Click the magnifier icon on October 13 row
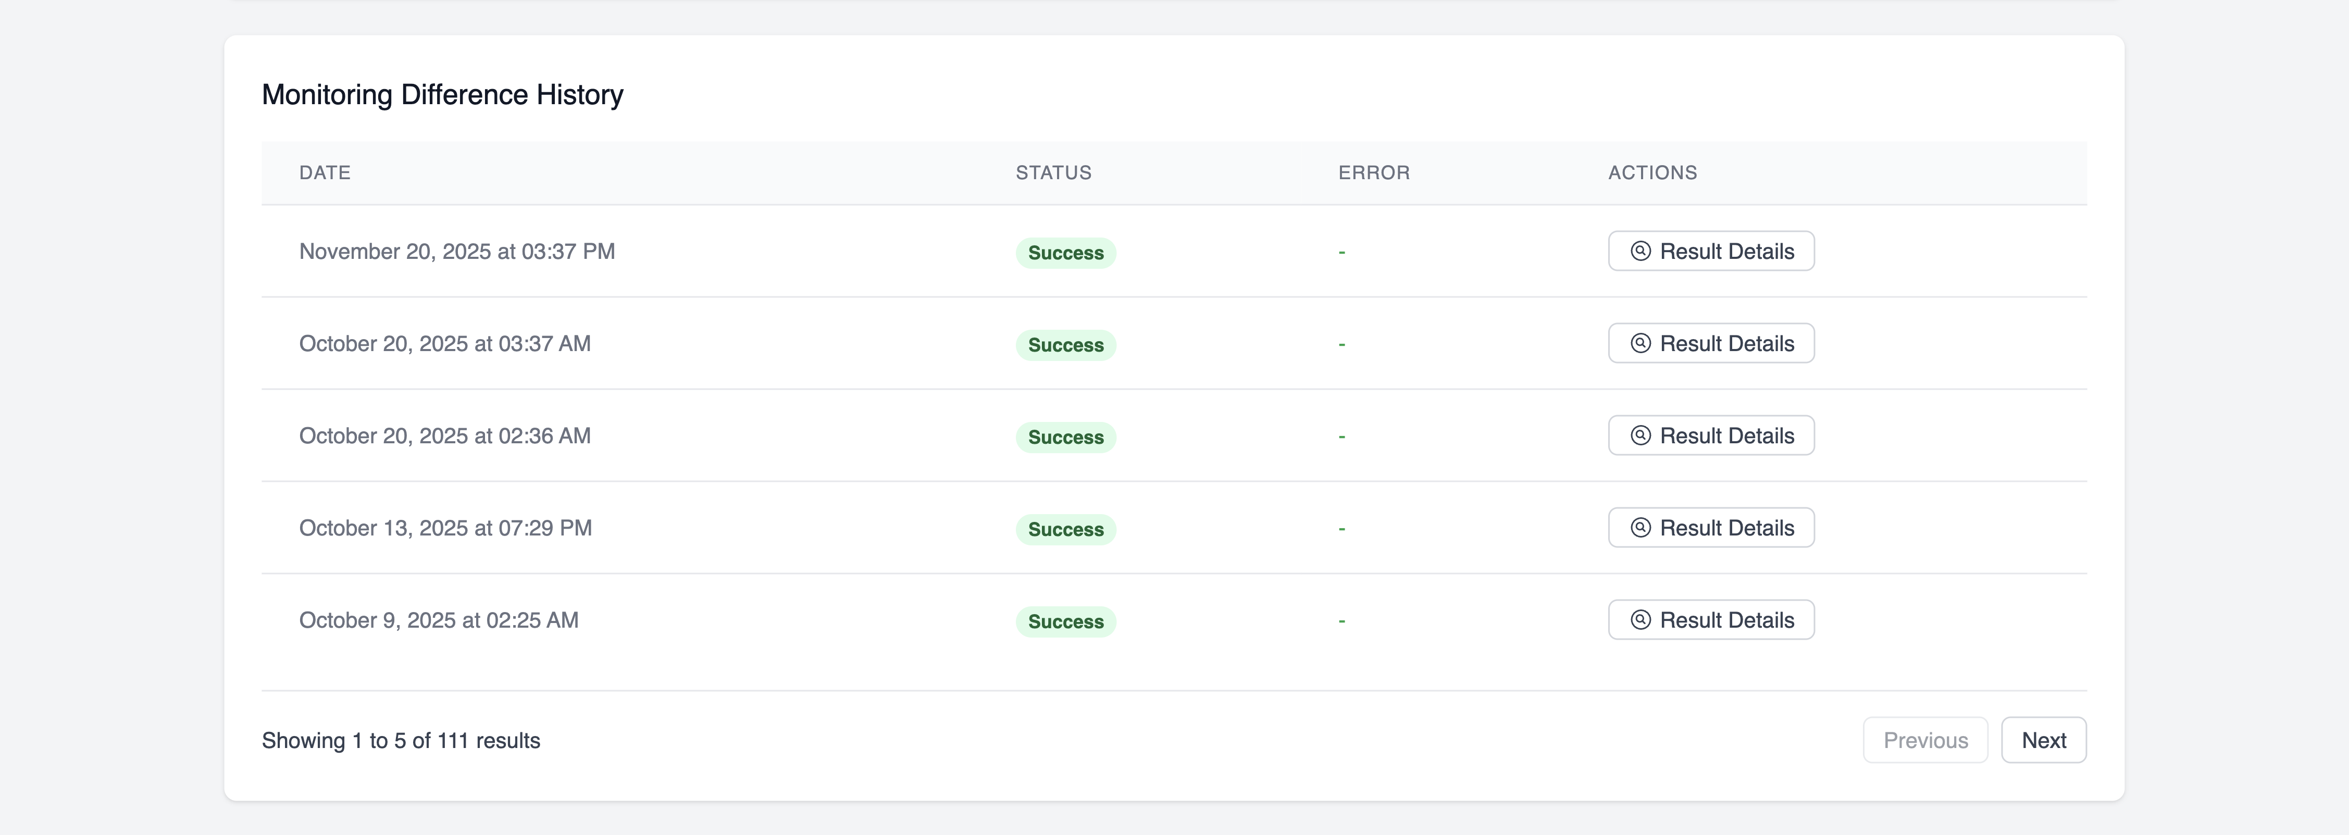This screenshot has width=2349, height=835. click(1640, 528)
